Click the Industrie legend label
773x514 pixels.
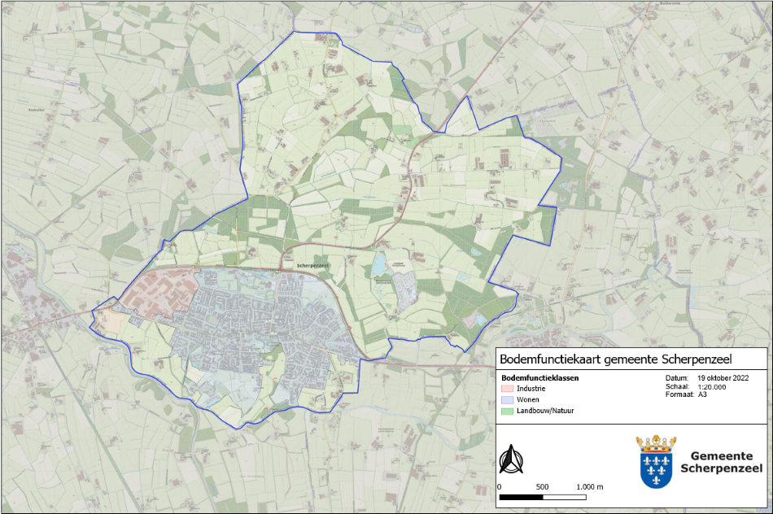click(x=531, y=389)
